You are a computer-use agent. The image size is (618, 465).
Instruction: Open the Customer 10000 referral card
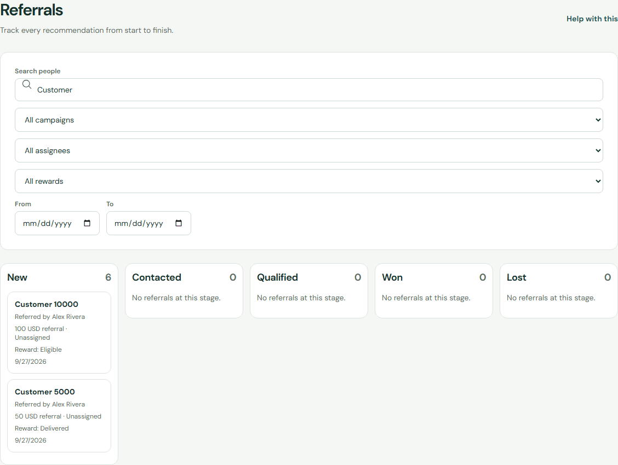point(59,333)
